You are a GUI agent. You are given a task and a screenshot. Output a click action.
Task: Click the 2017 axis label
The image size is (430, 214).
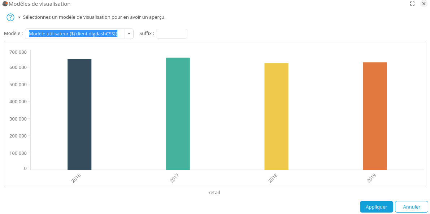coord(174,177)
